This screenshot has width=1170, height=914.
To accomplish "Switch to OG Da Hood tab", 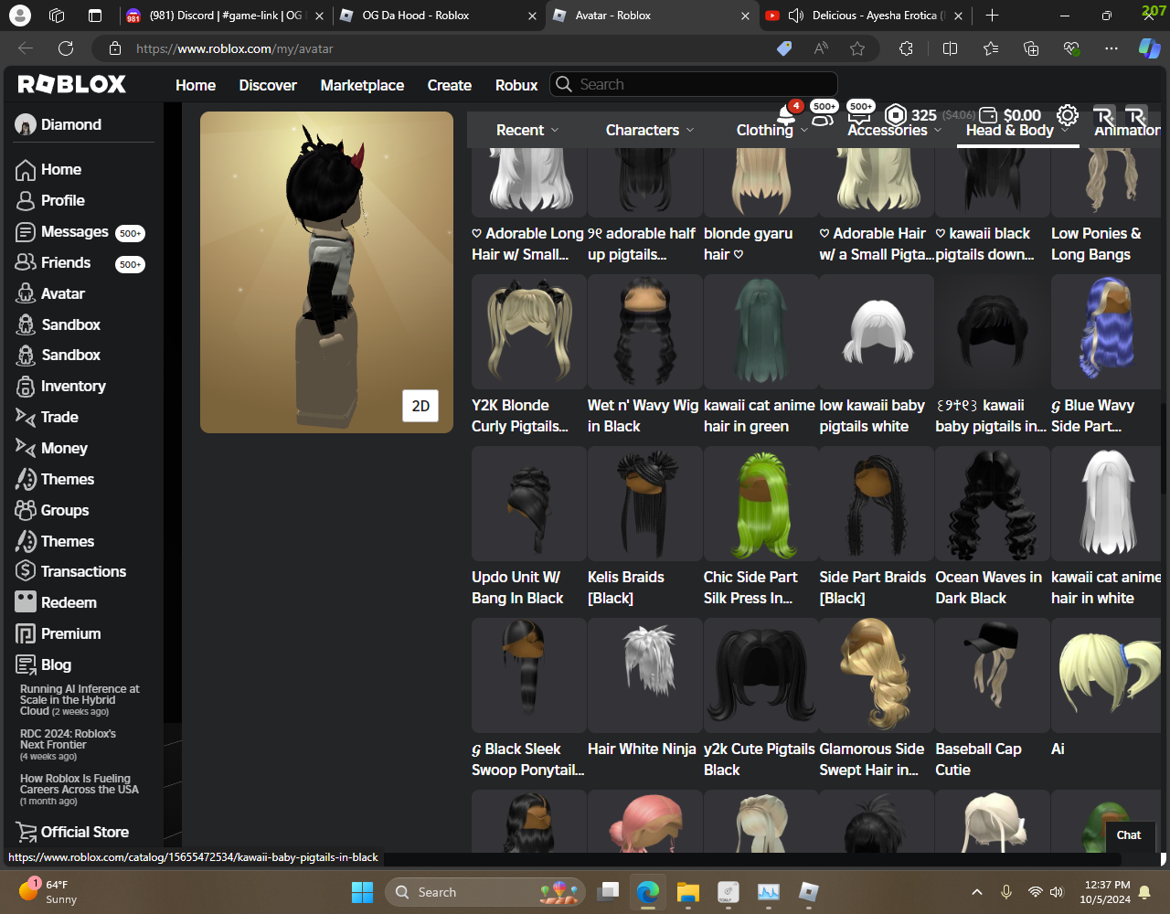I will (x=437, y=16).
